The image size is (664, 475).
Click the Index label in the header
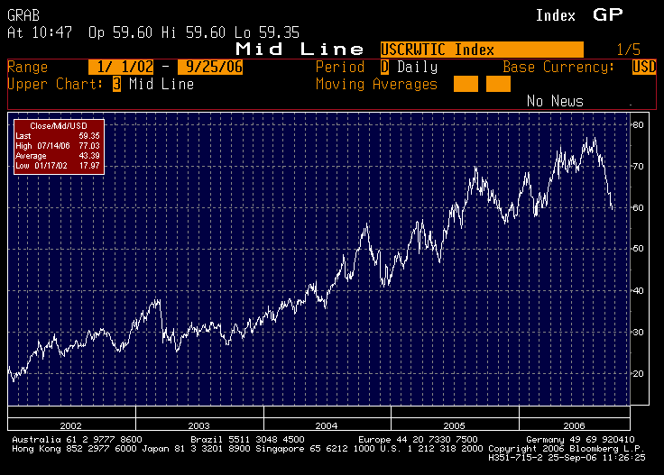[x=556, y=15]
